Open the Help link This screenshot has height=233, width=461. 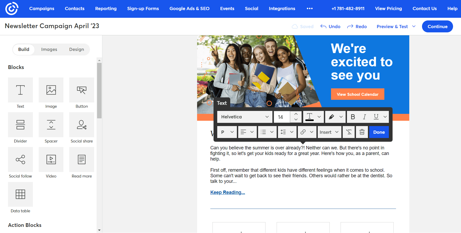point(452,8)
